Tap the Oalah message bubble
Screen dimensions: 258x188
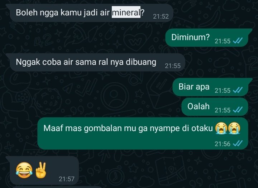click(x=215, y=107)
